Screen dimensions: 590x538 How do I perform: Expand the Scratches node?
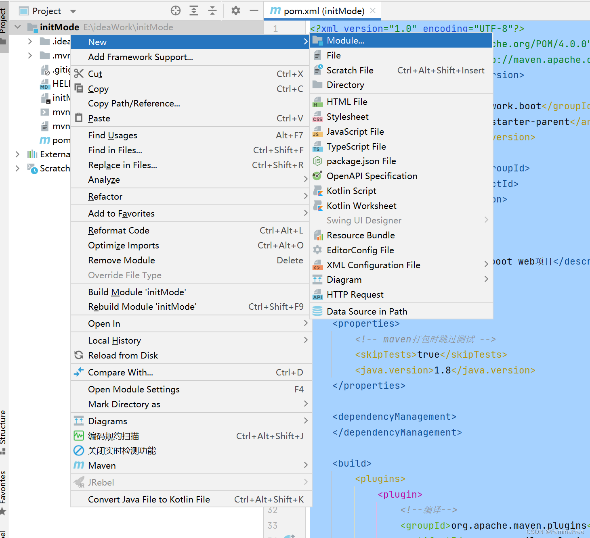pos(17,168)
